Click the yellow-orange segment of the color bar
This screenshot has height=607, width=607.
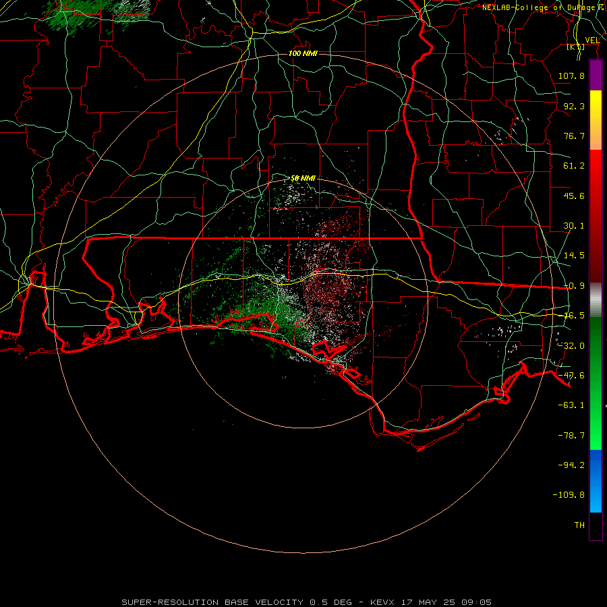pos(596,120)
